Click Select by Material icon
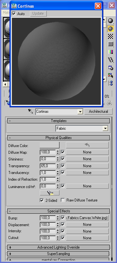Screen dimensions: 117x263 point(111,75)
